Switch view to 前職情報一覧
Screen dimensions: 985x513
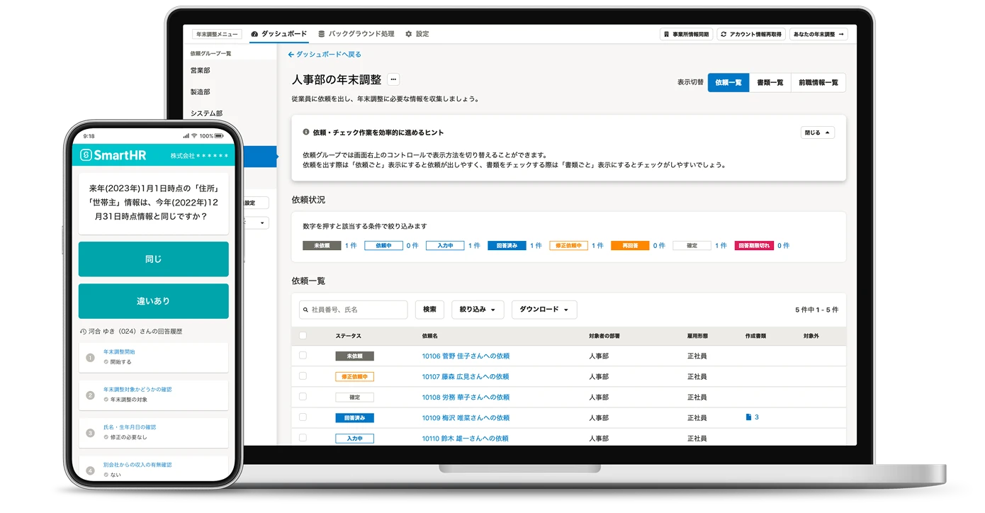tap(818, 83)
